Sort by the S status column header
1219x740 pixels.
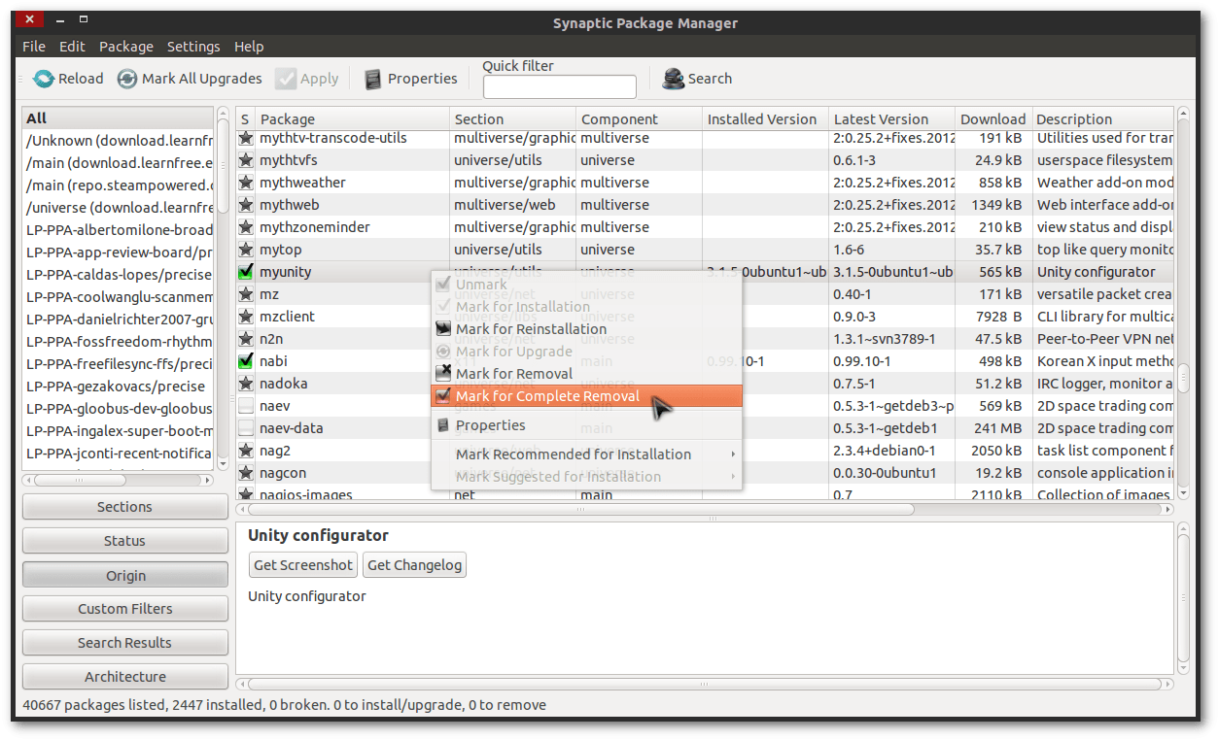(x=246, y=118)
